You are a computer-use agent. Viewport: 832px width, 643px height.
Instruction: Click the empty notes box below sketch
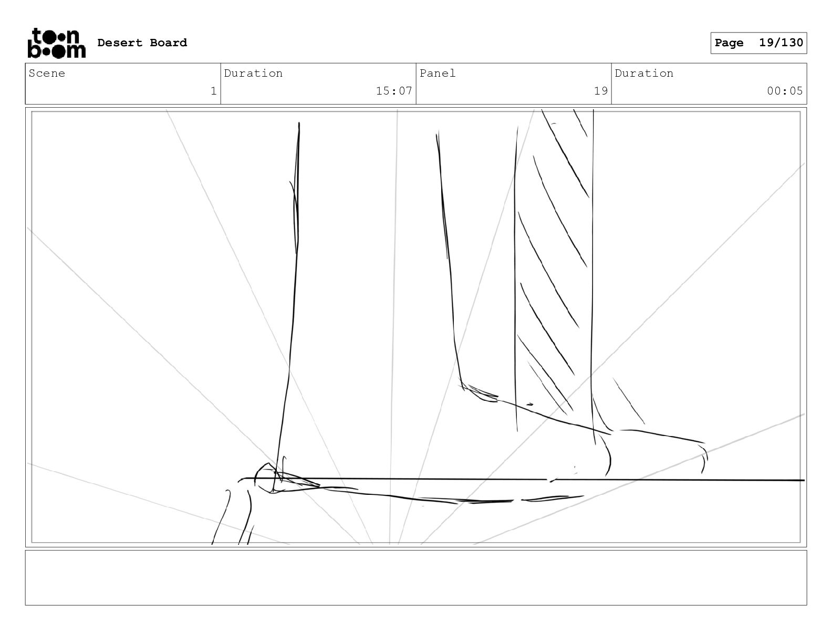[x=416, y=577]
